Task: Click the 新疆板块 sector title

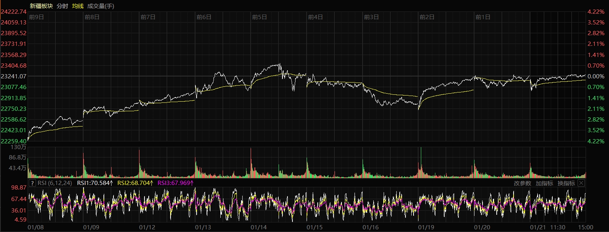Action: coord(41,6)
